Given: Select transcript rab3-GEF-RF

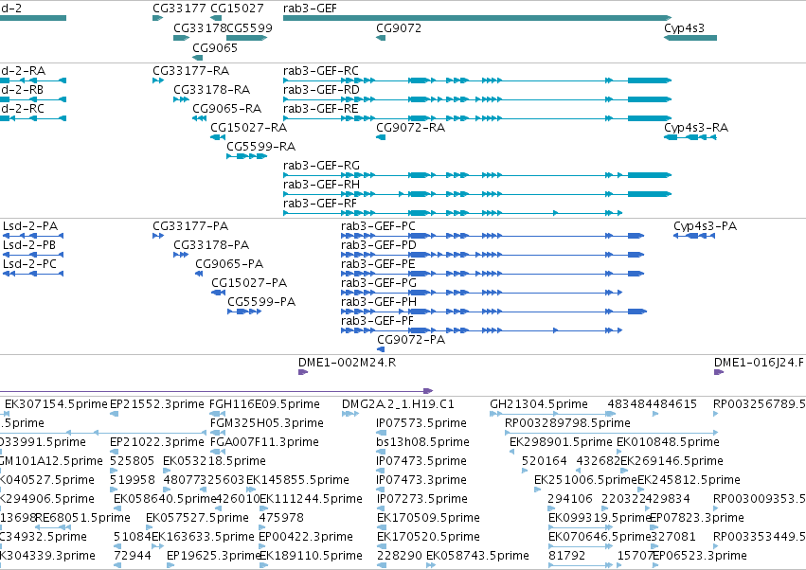Looking at the screenshot, I should (x=453, y=213).
